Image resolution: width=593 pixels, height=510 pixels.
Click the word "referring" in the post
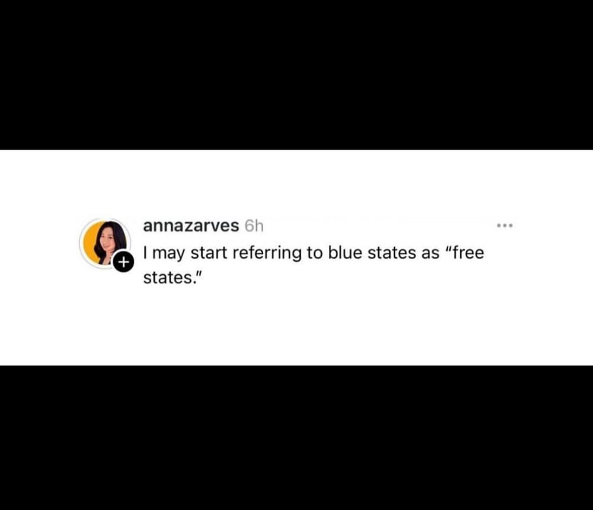[267, 253]
